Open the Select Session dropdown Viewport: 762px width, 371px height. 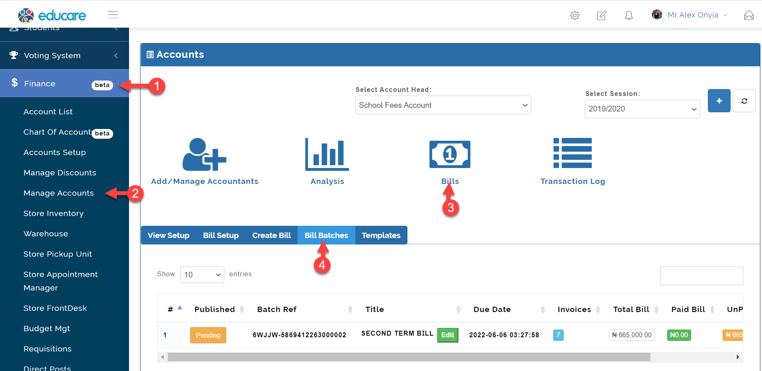(x=642, y=109)
